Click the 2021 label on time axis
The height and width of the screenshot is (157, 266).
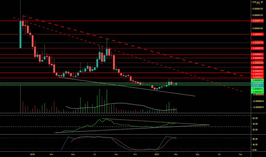click(x=157, y=154)
